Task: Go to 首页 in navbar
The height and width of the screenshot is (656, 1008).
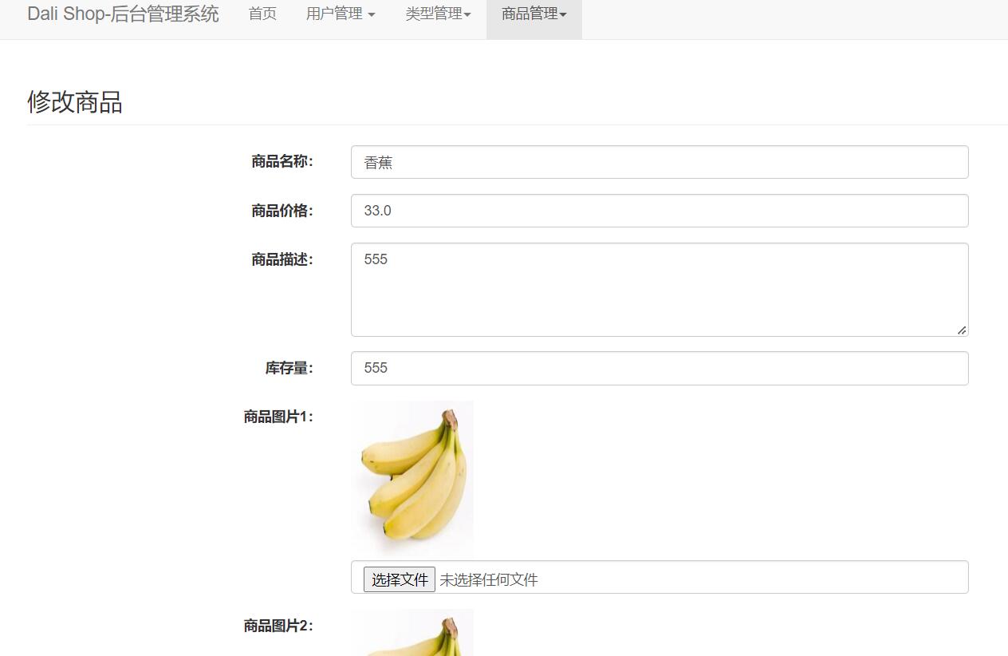Action: tap(262, 14)
